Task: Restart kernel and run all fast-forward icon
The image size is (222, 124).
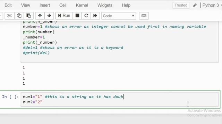Action: [x=95, y=15]
